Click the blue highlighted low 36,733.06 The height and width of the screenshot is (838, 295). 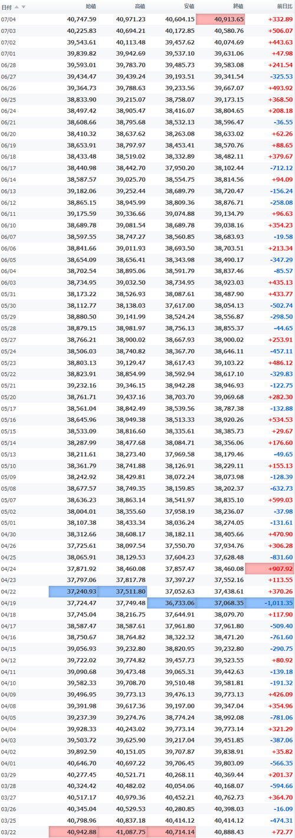tap(171, 603)
